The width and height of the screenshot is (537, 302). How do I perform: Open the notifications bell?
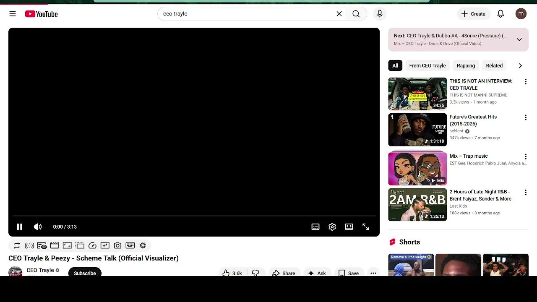coord(501,14)
